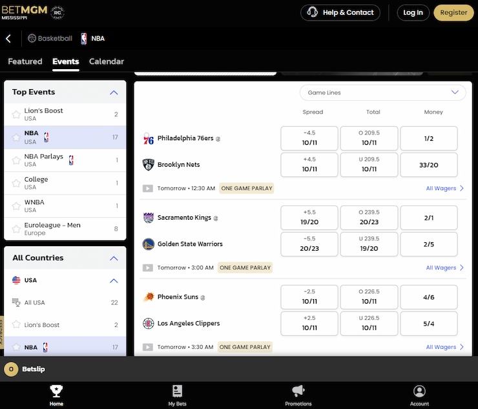Screen dimensions: 478x409
Task: Open All Wagers for Suns vs Clippers
Action: 445,347
